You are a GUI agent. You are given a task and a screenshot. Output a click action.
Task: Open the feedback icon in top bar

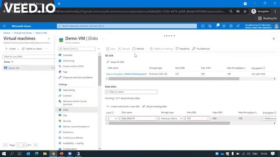[x=238, y=26]
